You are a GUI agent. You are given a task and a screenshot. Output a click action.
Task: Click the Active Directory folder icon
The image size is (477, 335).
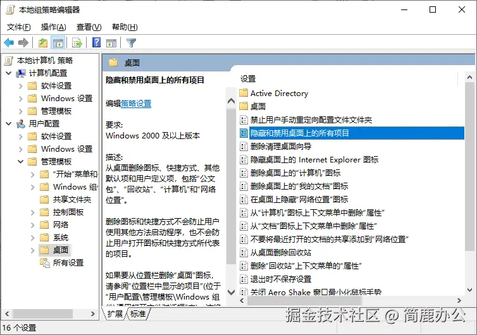(244, 93)
